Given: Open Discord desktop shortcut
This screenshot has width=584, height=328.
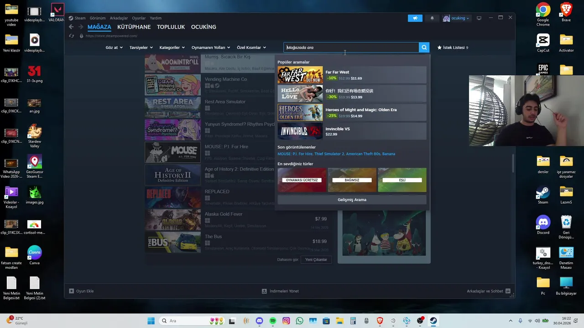Looking at the screenshot, I should [x=543, y=225].
